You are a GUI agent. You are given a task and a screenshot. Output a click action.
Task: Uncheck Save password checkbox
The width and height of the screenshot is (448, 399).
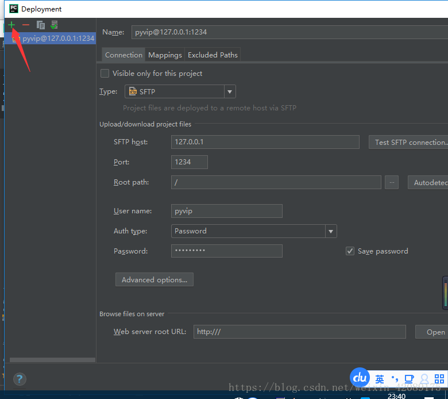pyautogui.click(x=350, y=251)
